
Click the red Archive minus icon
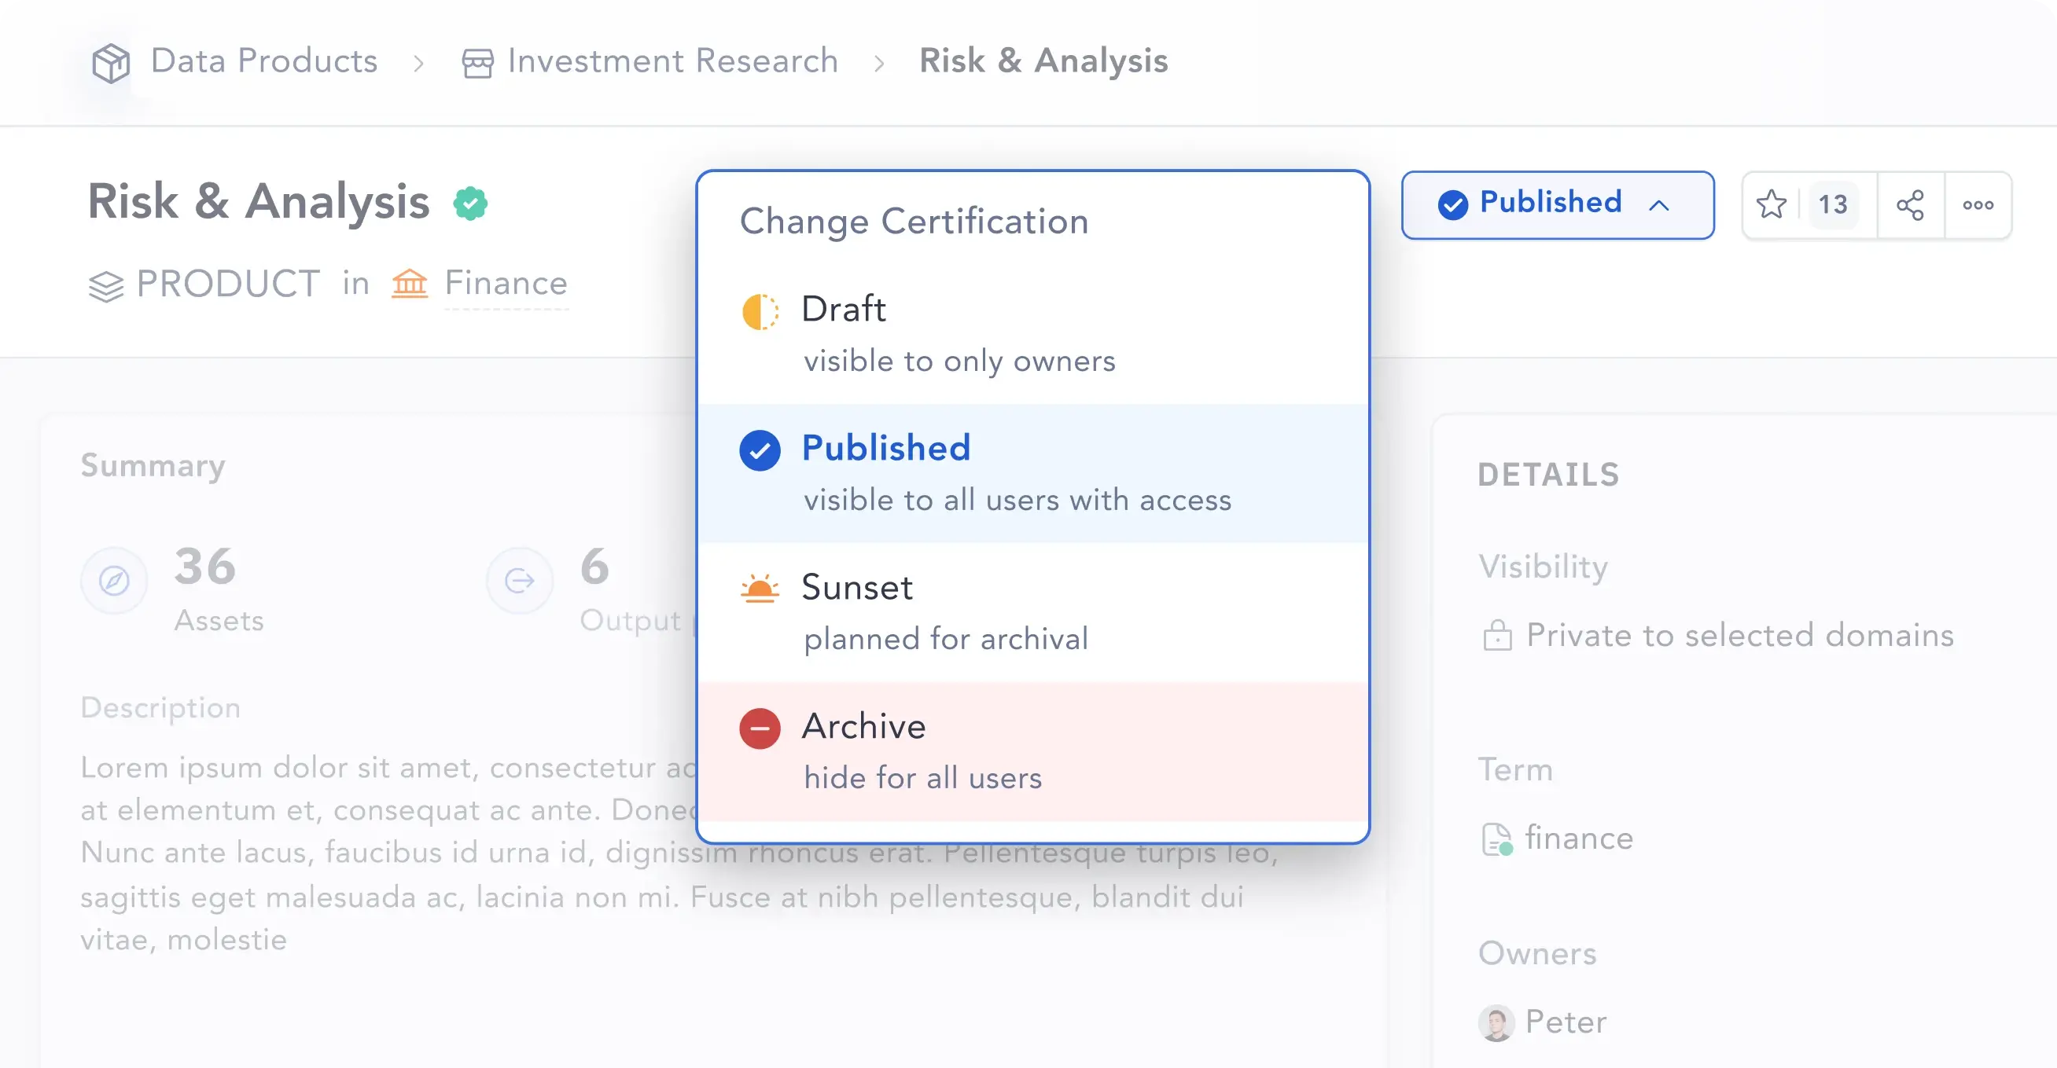[760, 728]
